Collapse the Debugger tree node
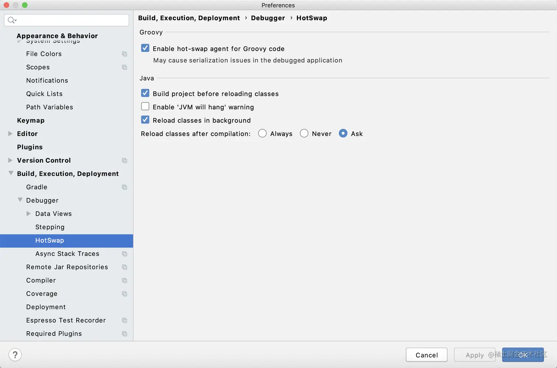This screenshot has height=368, width=557. [x=20, y=200]
